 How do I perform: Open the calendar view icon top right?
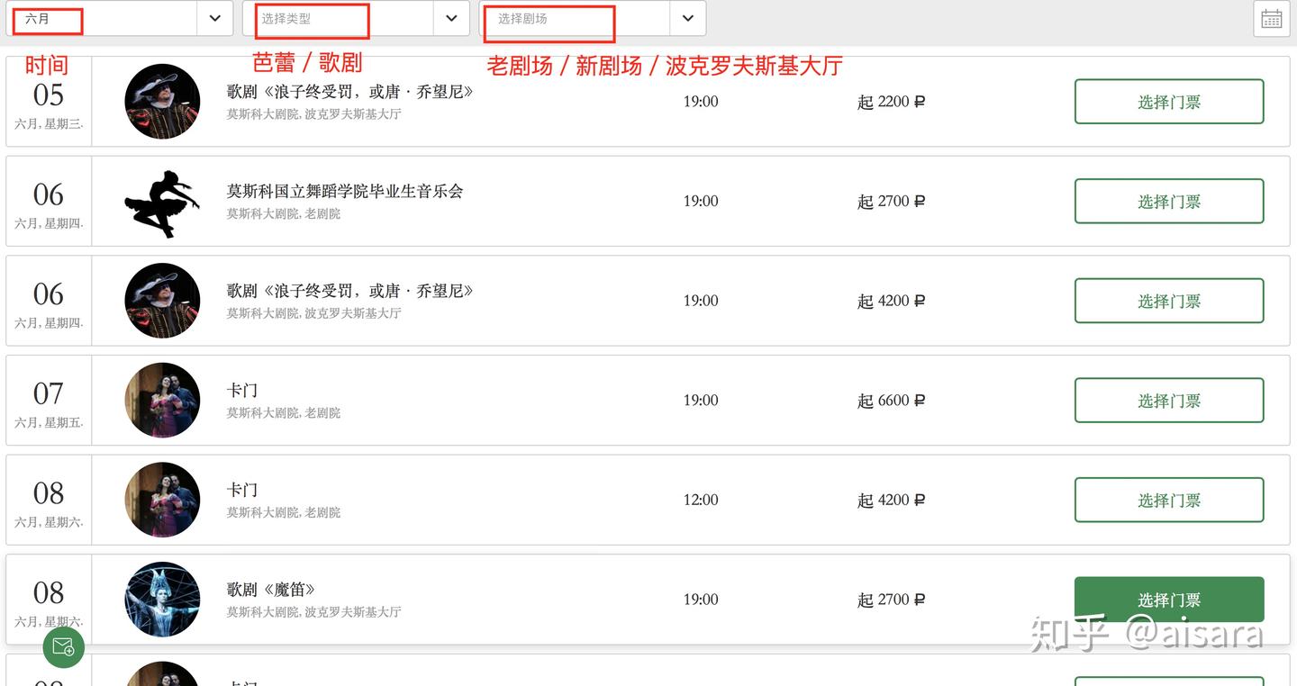pyautogui.click(x=1270, y=18)
